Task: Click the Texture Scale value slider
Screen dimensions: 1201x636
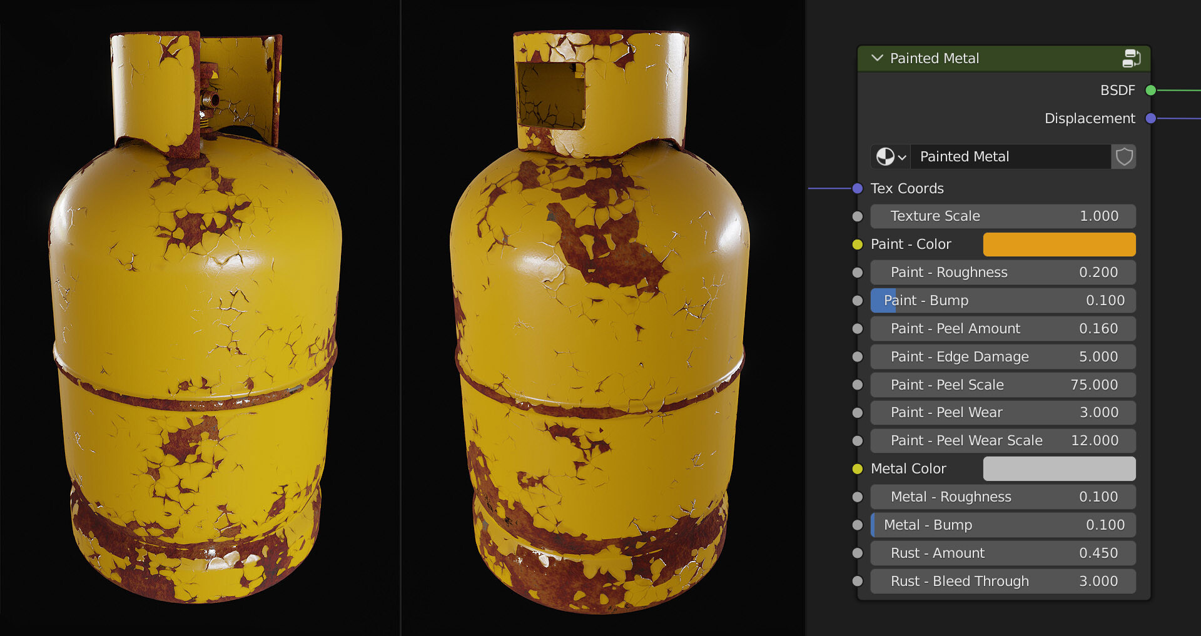Action: [x=1003, y=216]
